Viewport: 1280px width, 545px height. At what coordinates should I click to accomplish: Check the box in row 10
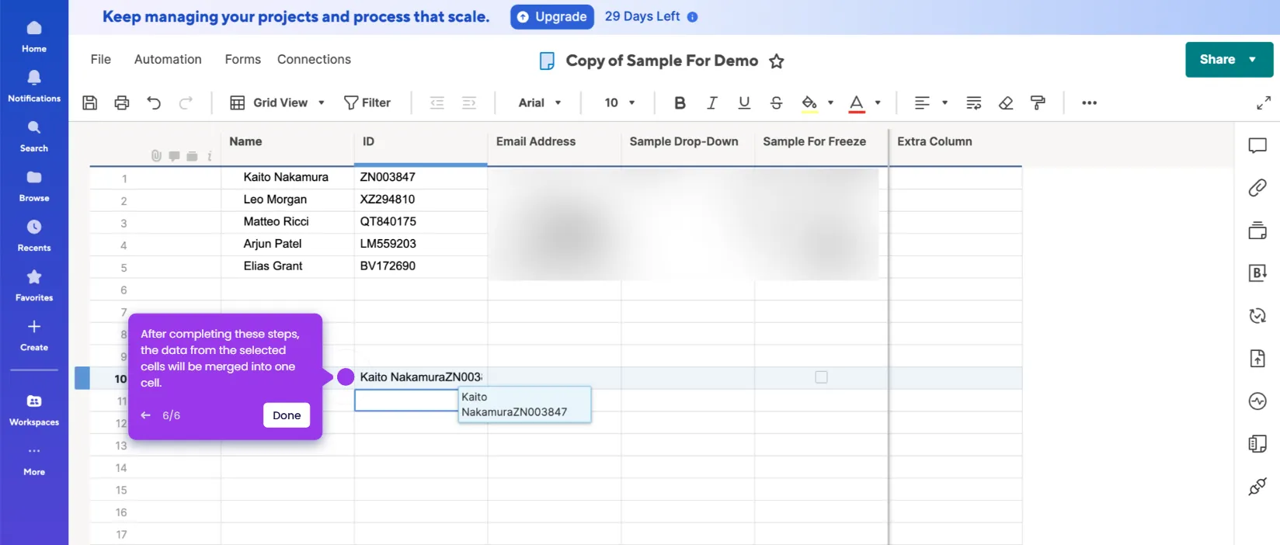click(821, 377)
